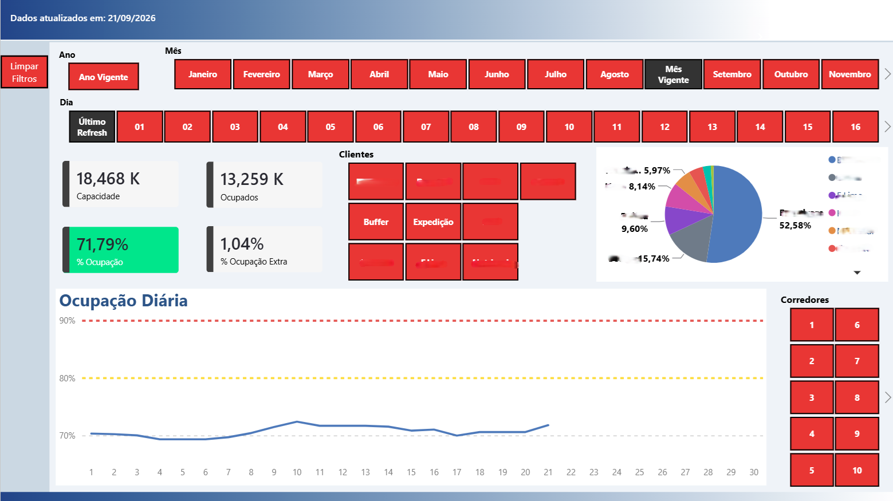Image resolution: width=893 pixels, height=501 pixels.
Task: Open the 18,468 K Capacidade card
Action: pyautogui.click(x=121, y=184)
